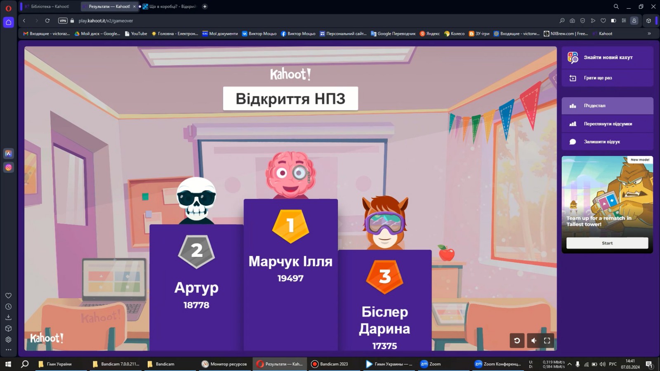This screenshot has height=371, width=660.
Task: Switch to the Що в коробці? tab
Action: 169,7
